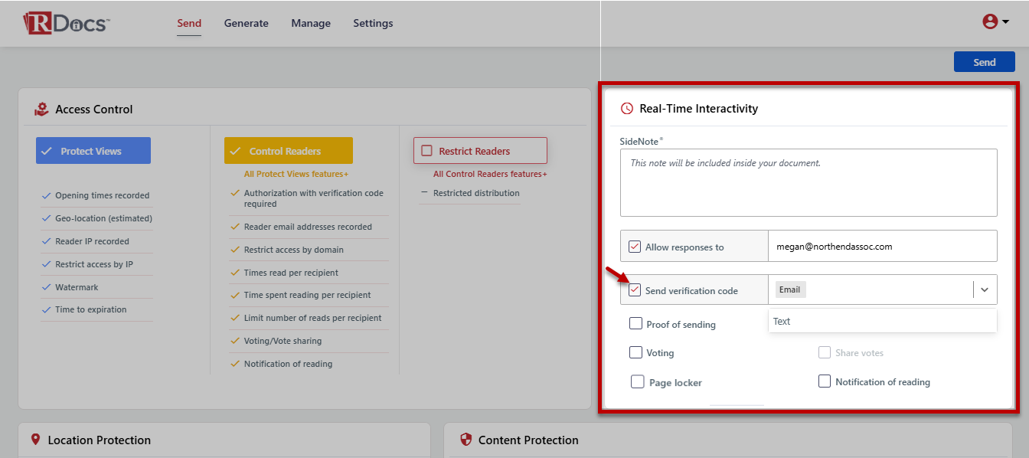The height and width of the screenshot is (458, 1029).
Task: Select the Control Readers option
Action: tap(289, 151)
